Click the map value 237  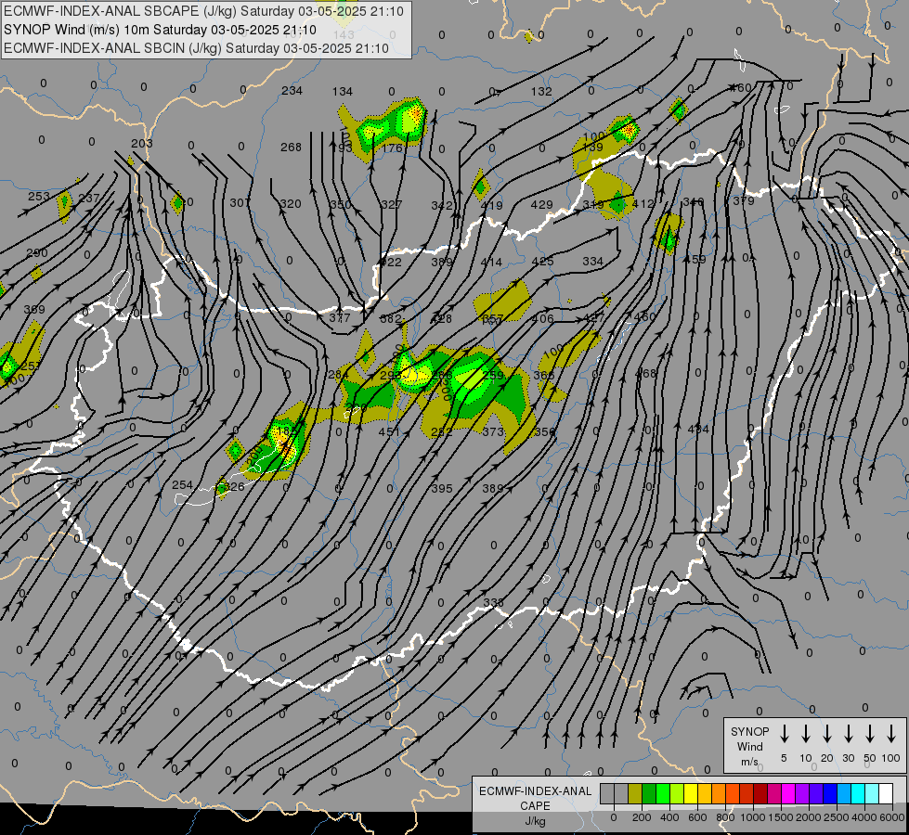pos(89,199)
